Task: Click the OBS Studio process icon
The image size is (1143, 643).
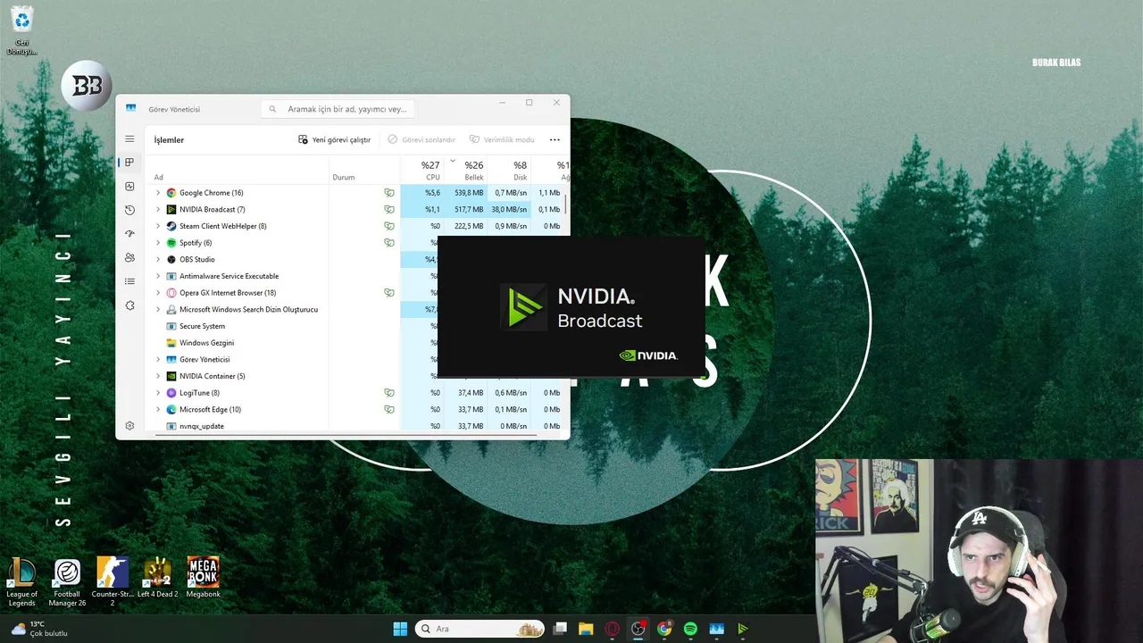Action: click(x=171, y=259)
